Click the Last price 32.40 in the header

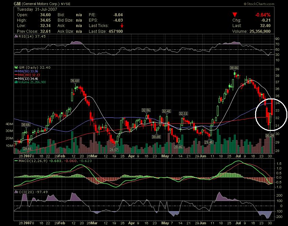(x=265, y=25)
